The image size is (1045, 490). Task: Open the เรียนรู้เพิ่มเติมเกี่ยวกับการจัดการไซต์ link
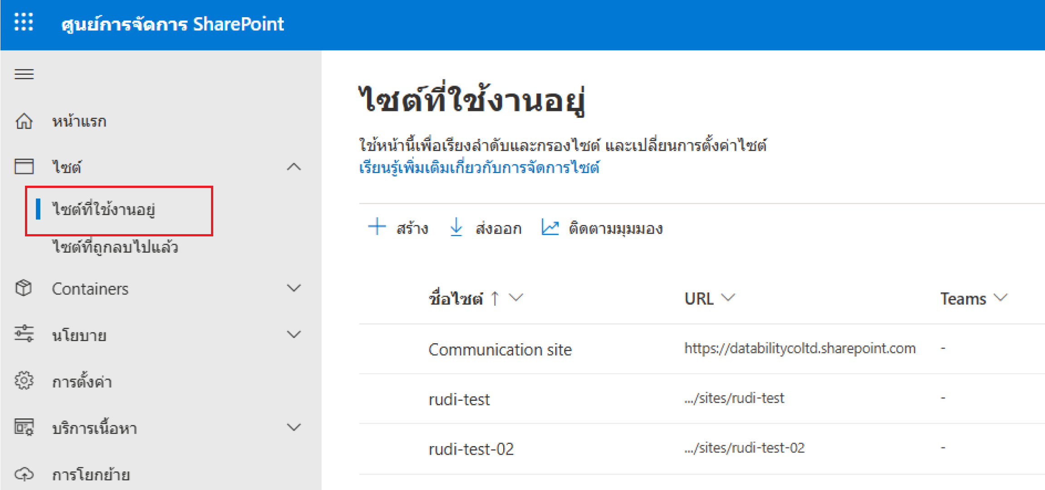(x=479, y=168)
